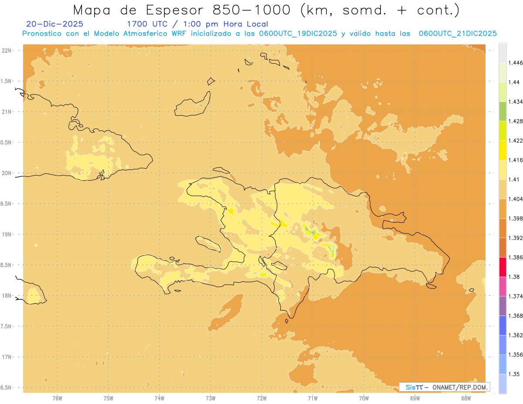This screenshot has height=404, width=523.
Task: Click the 74W longitude axis label
Action: pos(160,398)
